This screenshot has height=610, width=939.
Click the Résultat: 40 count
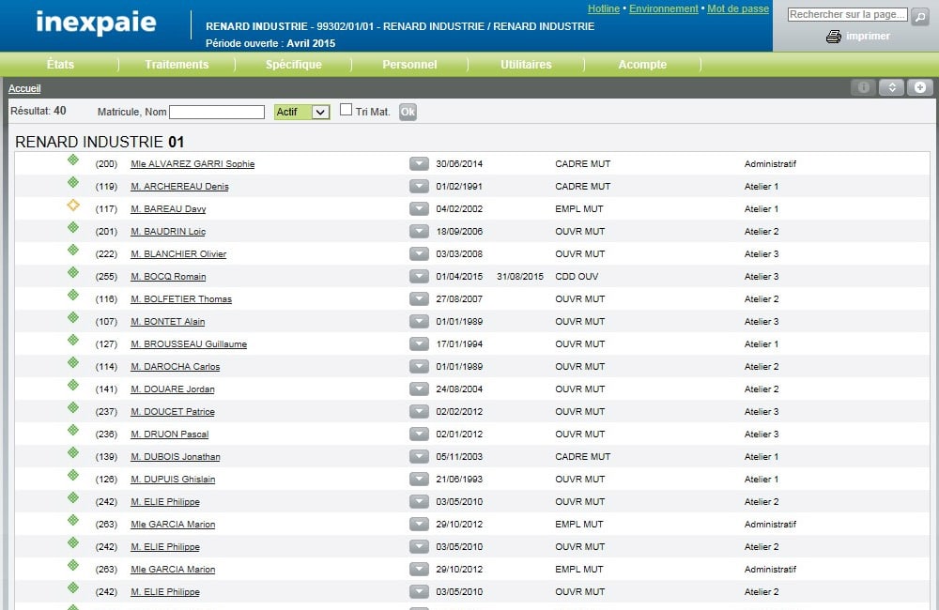[x=38, y=111]
